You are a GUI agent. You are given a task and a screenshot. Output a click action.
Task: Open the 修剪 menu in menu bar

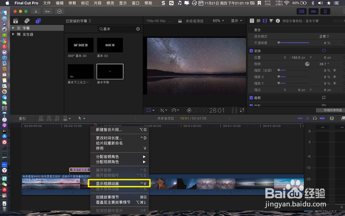point(72,3)
